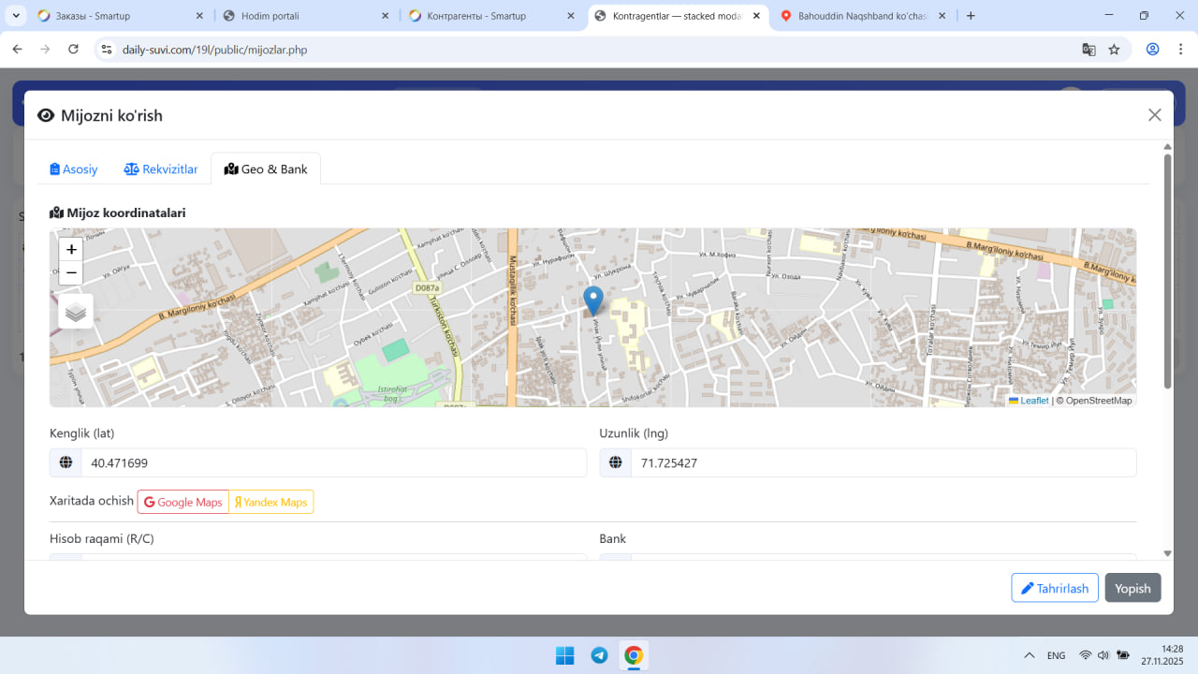Open Telegram from the taskbar
Screen dimensions: 1198x674
[x=599, y=655]
